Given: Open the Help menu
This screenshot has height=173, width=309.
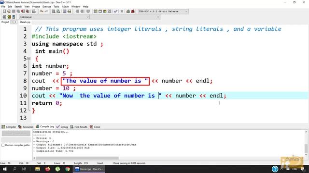Looking at the screenshot, I should [85, 7].
